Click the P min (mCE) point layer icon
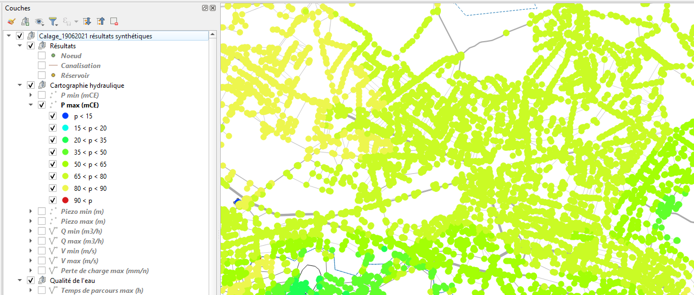The height and width of the screenshot is (295, 694). coord(53,95)
